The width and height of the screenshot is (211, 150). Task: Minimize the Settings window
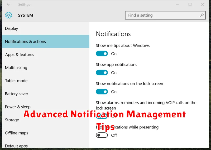177,4
